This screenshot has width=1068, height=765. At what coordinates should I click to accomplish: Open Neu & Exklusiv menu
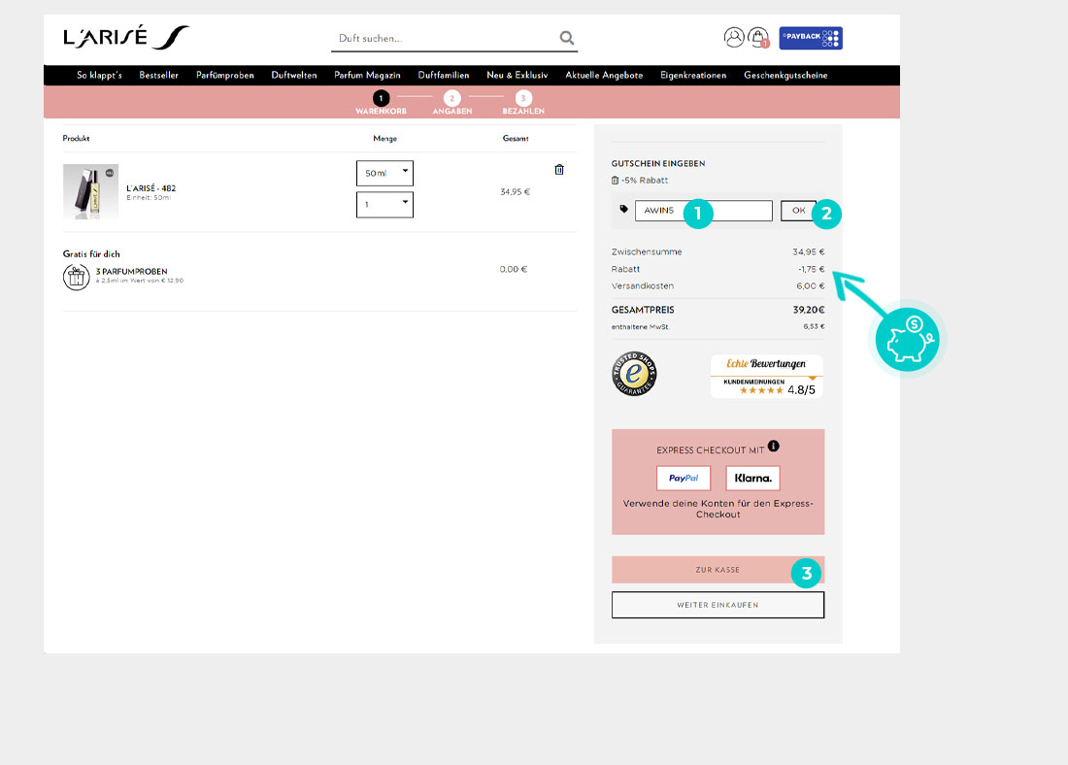click(x=517, y=75)
